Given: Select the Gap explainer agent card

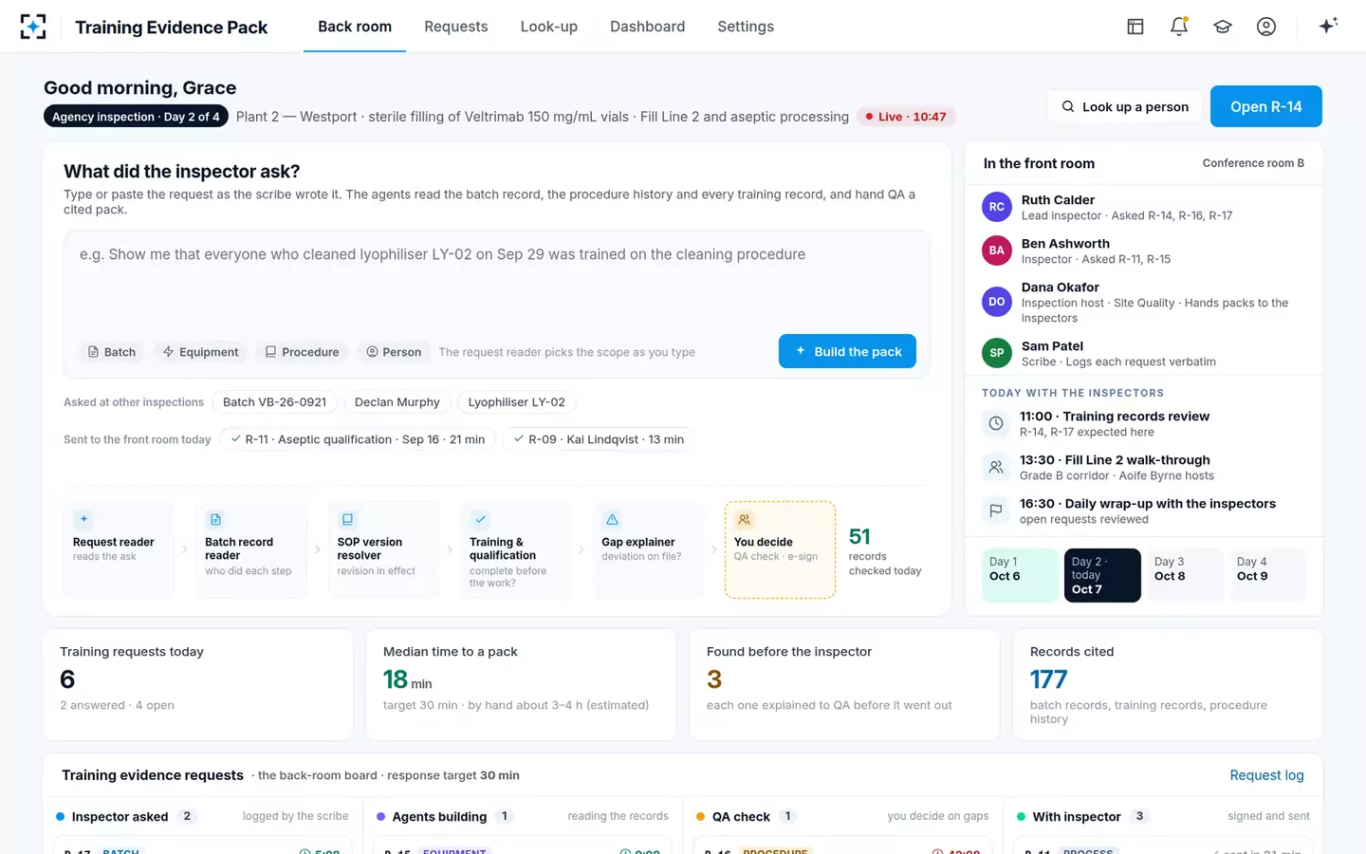Looking at the screenshot, I should [x=649, y=549].
